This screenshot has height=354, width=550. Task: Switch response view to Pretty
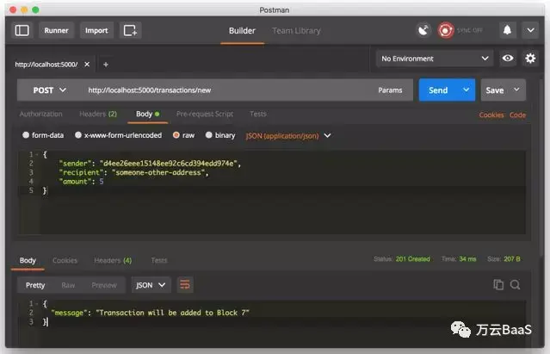[35, 285]
